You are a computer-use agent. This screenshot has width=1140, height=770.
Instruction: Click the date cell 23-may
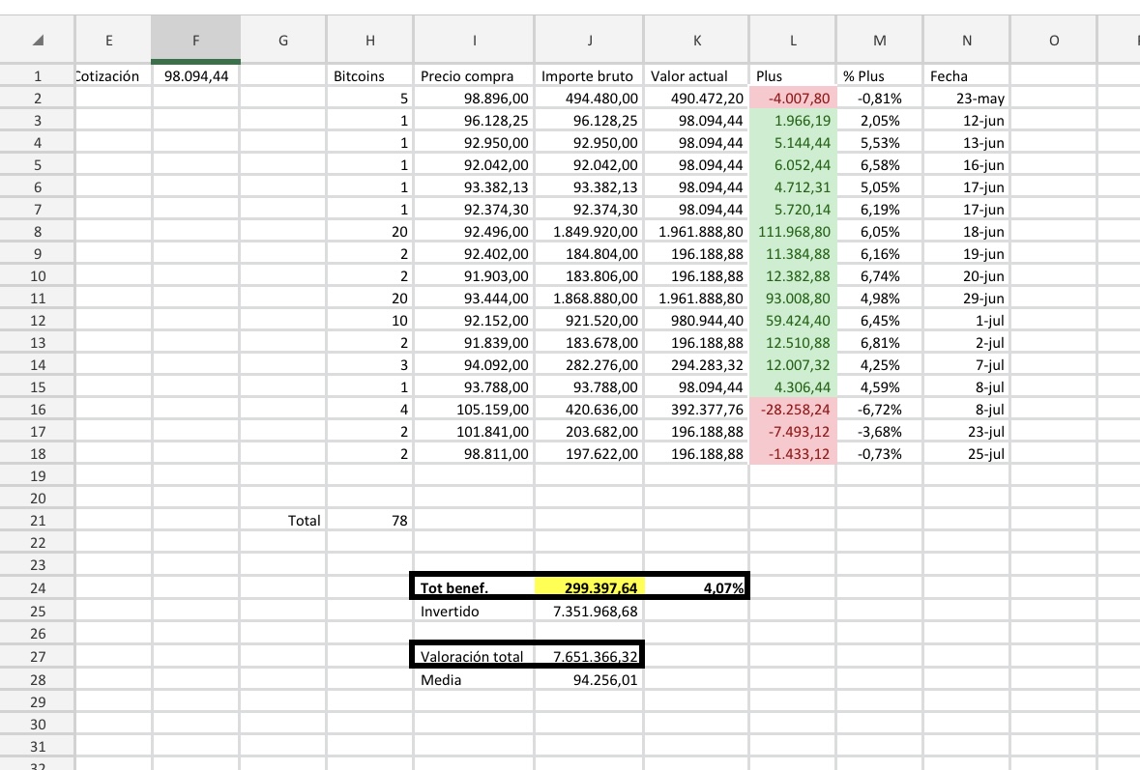pos(967,99)
